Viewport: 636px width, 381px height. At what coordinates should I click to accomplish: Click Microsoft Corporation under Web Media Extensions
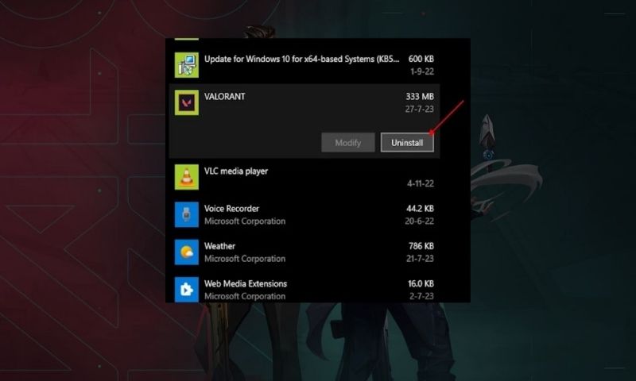coord(245,296)
